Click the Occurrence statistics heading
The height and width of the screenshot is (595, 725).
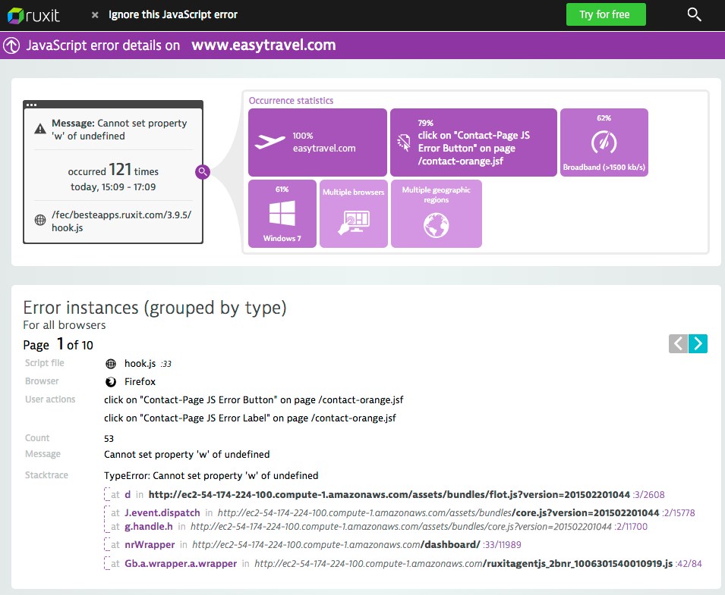click(291, 101)
